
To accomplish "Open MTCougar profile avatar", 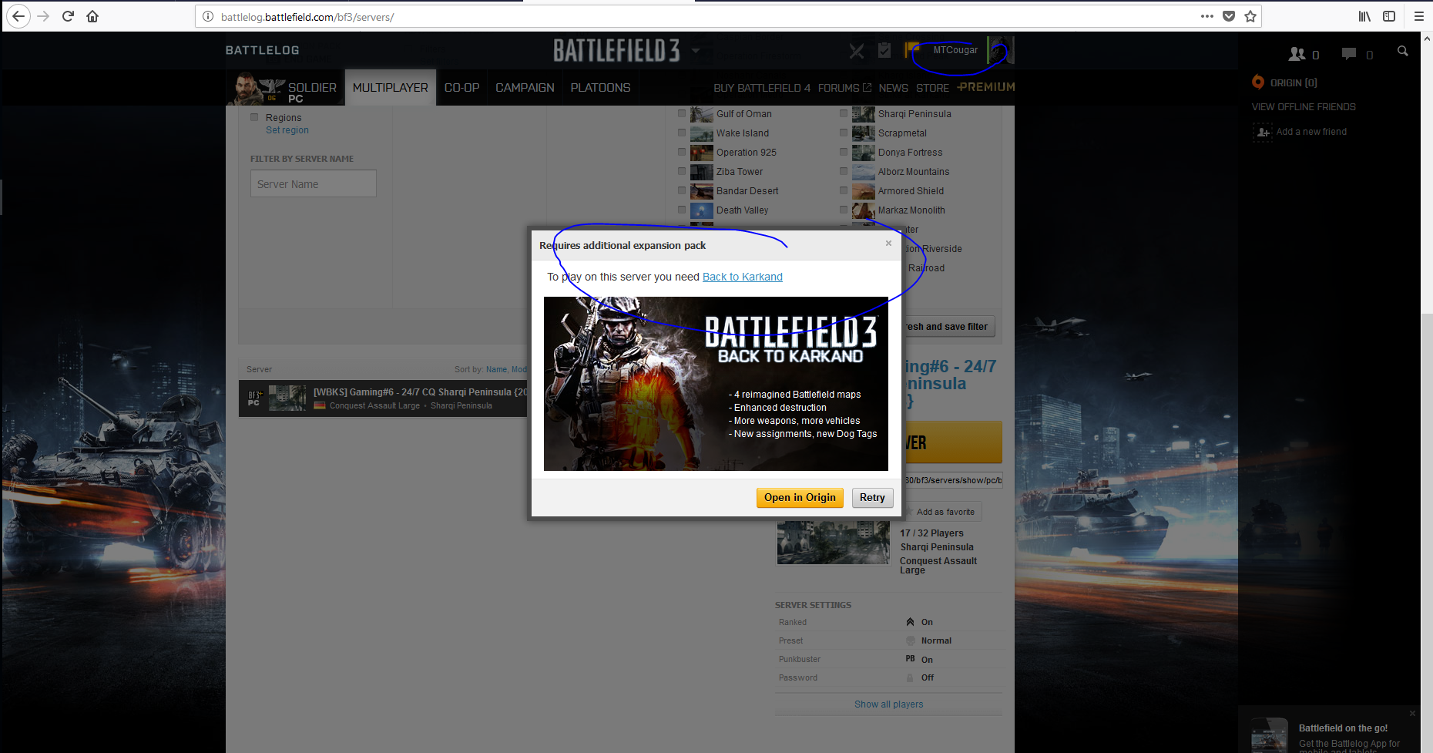I will (x=1001, y=50).
